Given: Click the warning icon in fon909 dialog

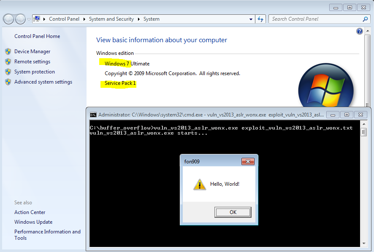Looking at the screenshot, I should click(x=200, y=184).
